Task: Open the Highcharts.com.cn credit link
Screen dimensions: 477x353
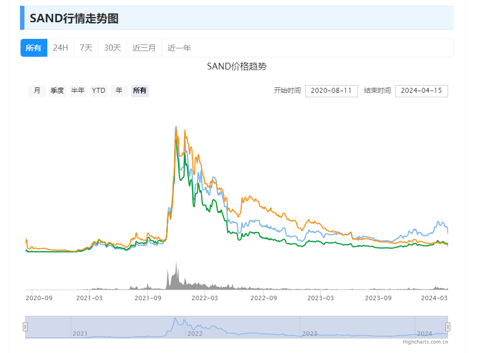Action: pyautogui.click(x=425, y=342)
